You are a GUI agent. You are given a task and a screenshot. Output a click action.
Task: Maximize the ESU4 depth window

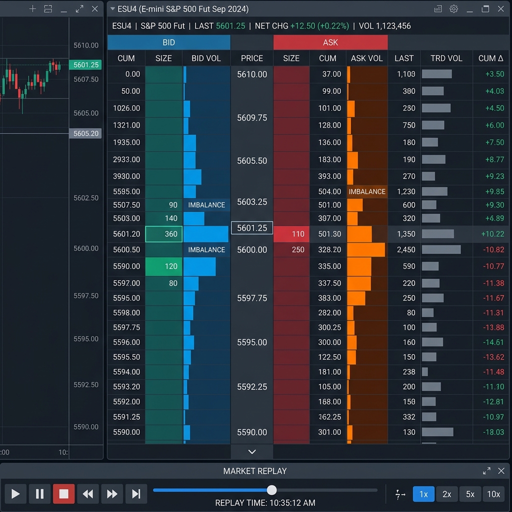click(485, 9)
